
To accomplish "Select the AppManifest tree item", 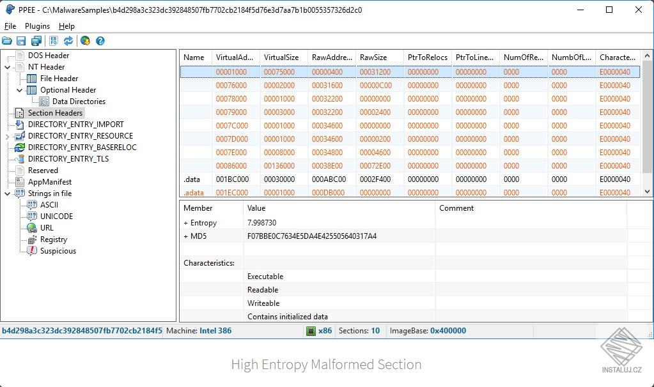I will (50, 181).
